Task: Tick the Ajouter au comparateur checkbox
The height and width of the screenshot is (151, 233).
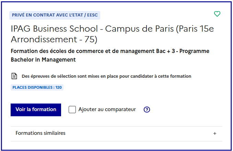Action: (72, 110)
